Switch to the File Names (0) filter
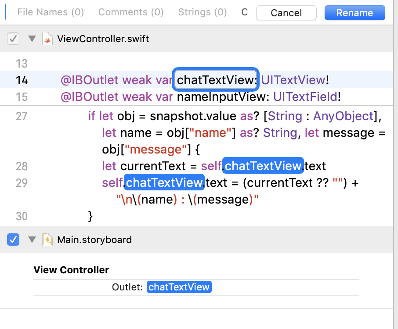Screen dimensions: 398x329 50,12
